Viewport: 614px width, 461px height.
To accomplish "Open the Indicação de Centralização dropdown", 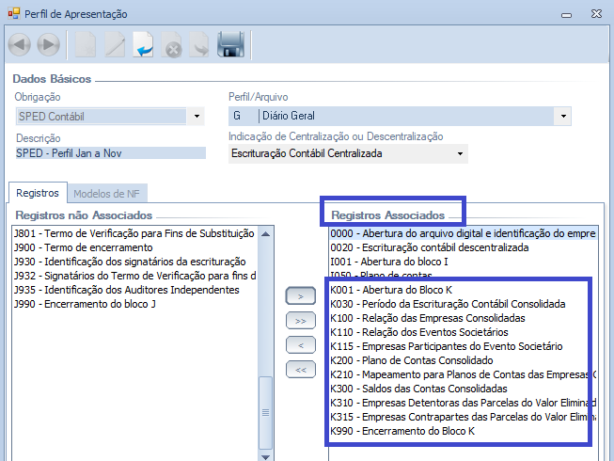I will point(460,153).
